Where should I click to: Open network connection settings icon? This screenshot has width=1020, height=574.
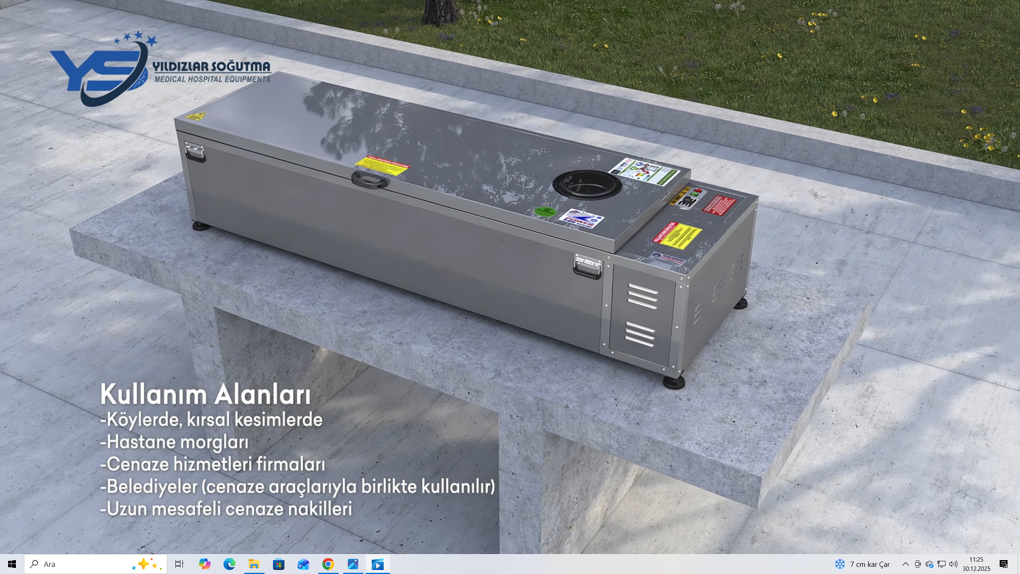point(941,564)
